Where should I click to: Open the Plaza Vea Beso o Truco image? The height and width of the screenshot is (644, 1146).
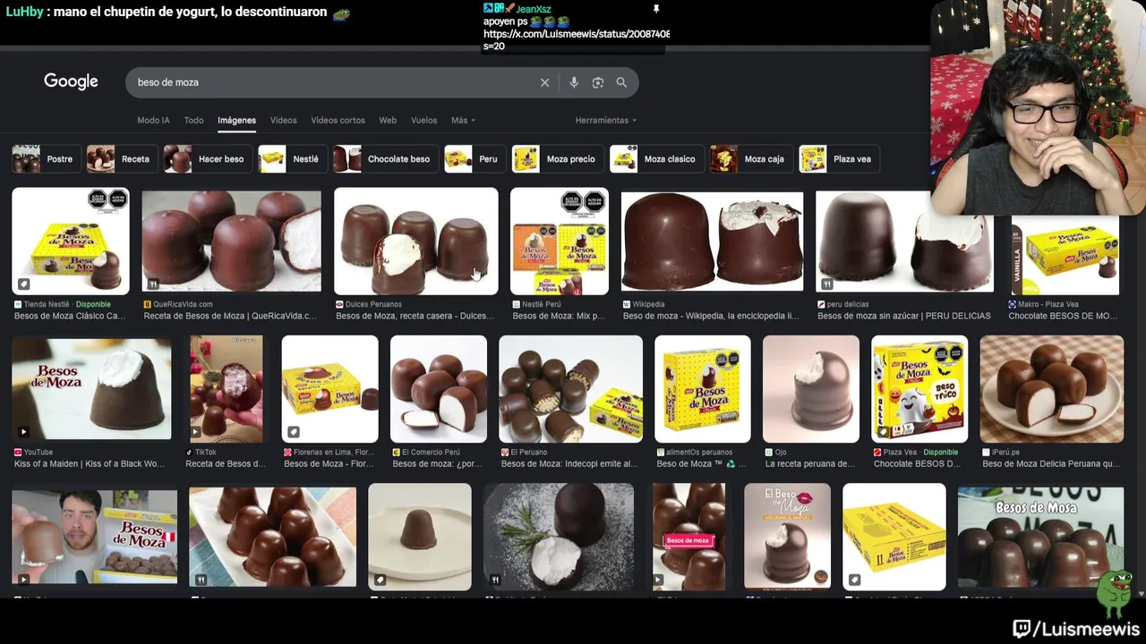(x=920, y=389)
